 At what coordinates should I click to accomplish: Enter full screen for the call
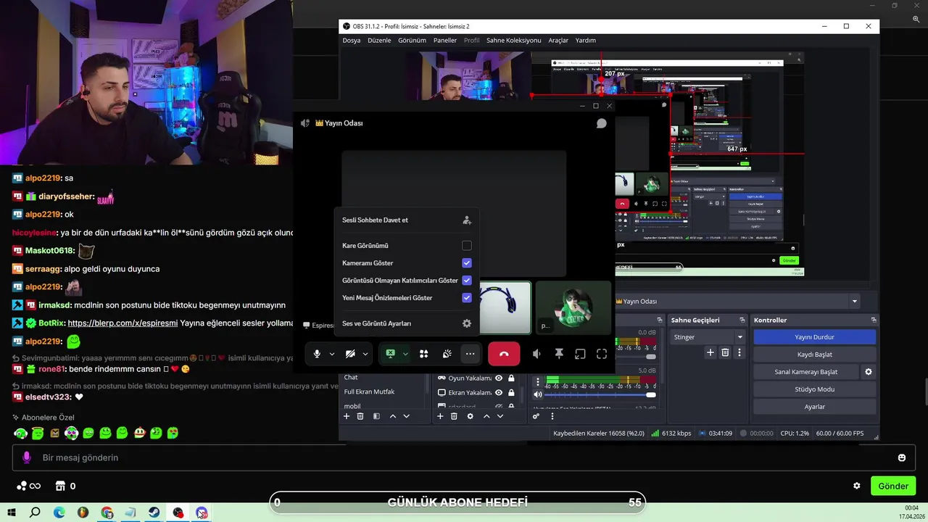tap(602, 354)
